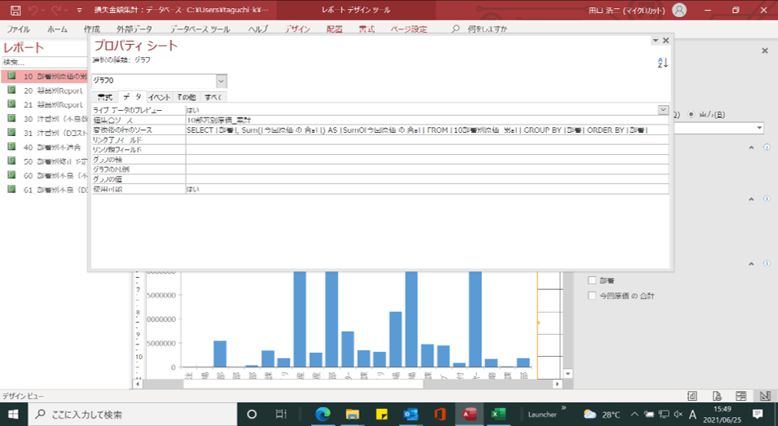The height and width of the screenshot is (426, 778).
Task: Toggle the 部署 checkbox
Action: tap(591, 280)
